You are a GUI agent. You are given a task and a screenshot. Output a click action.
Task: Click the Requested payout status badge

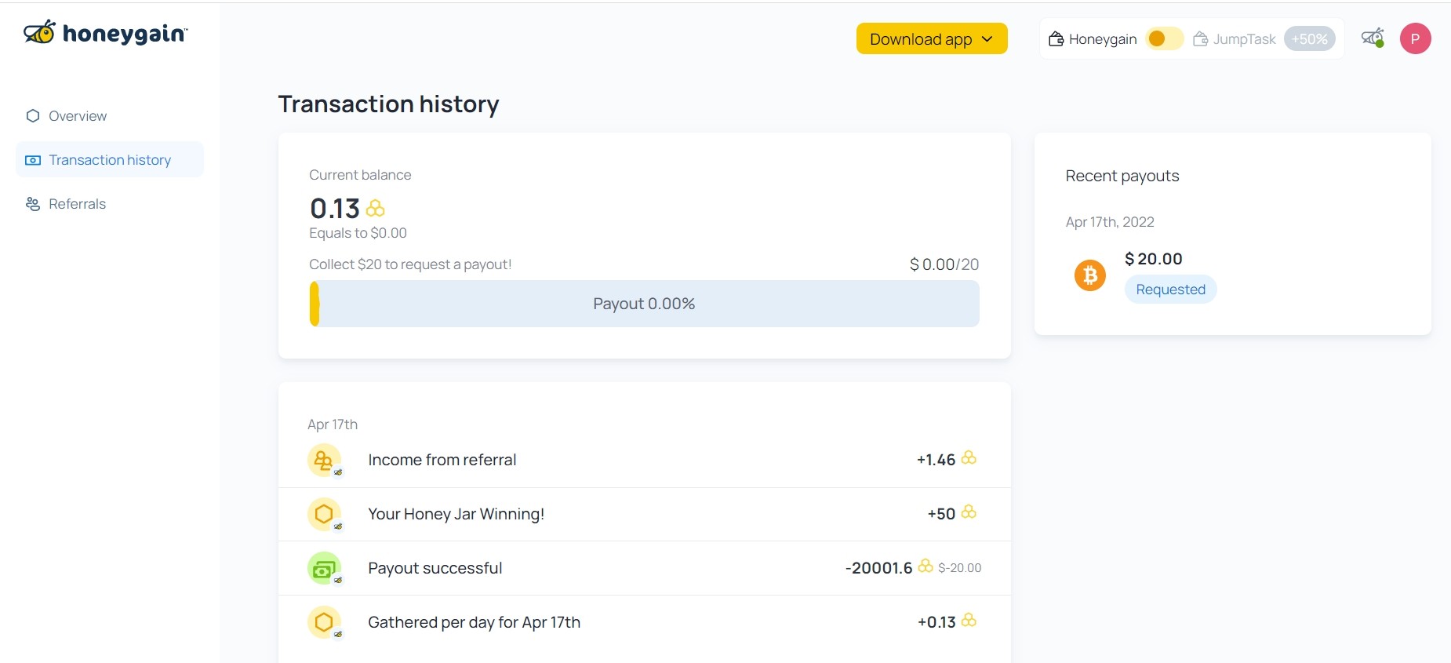1171,290
